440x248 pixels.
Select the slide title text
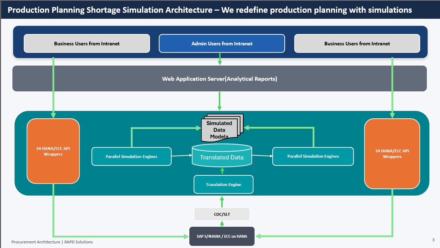pos(209,10)
